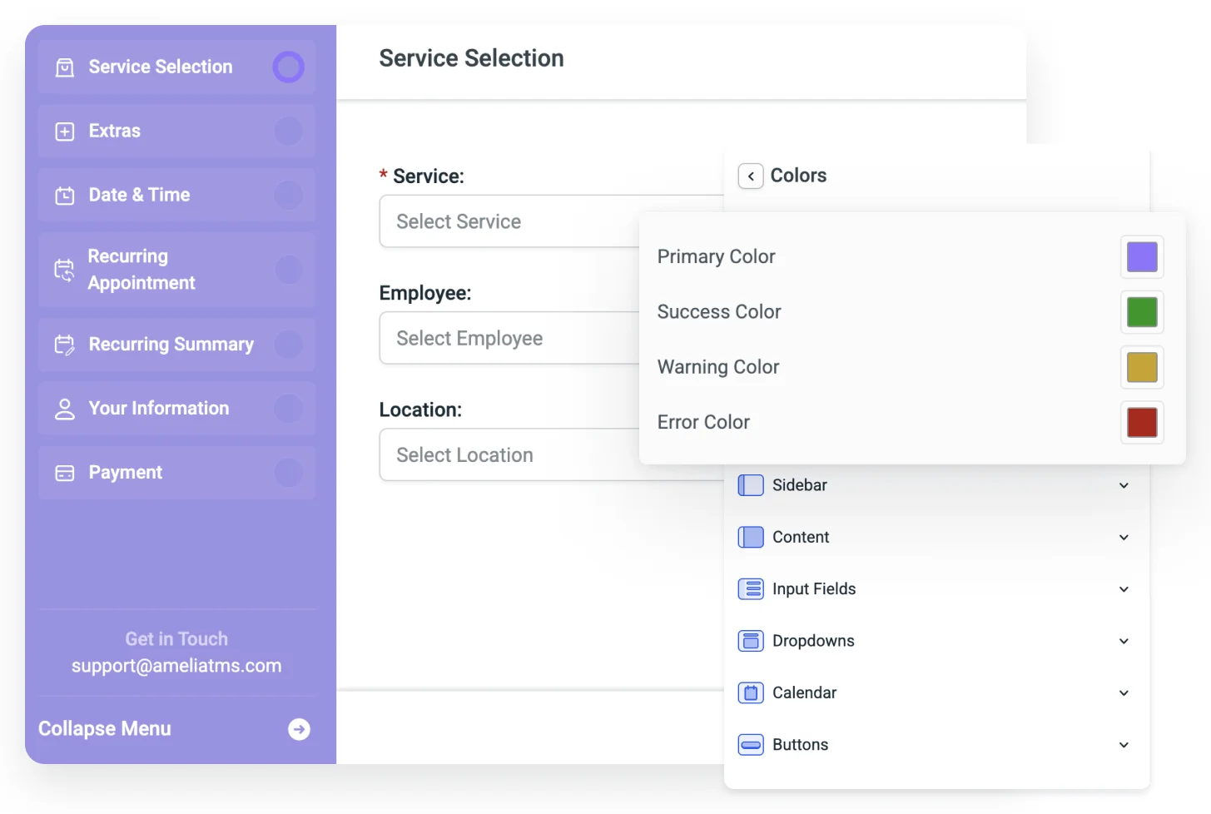Go to Your Information step
The height and width of the screenshot is (814, 1211).
tap(158, 409)
